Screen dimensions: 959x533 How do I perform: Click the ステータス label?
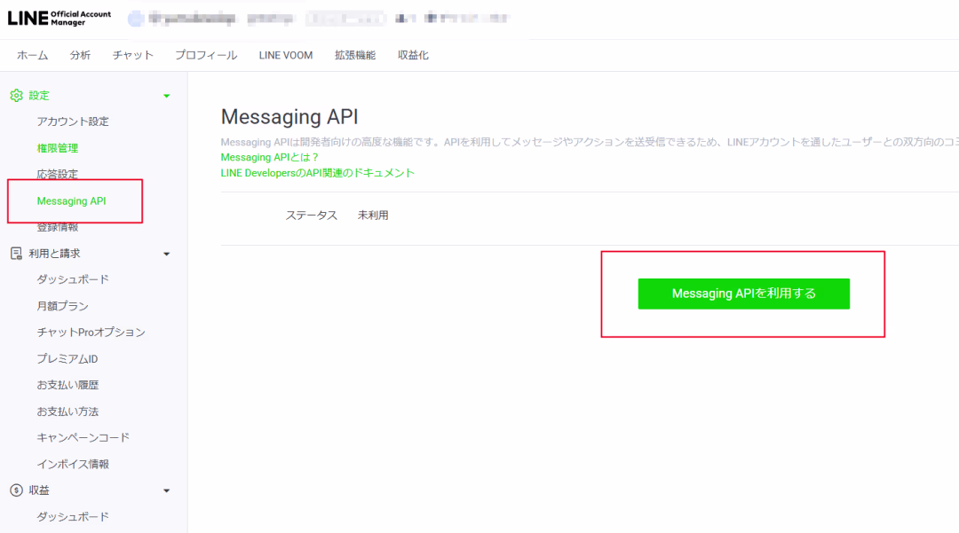coord(312,216)
